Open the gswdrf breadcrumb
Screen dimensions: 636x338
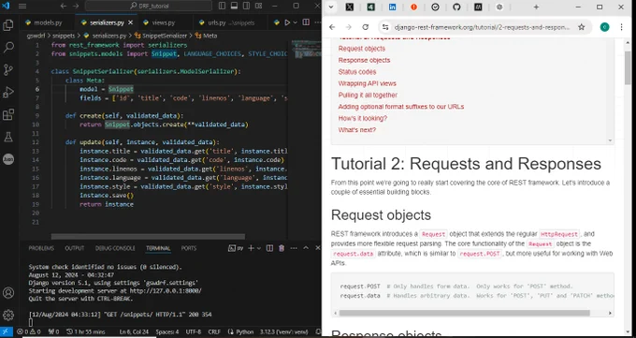[36, 36]
